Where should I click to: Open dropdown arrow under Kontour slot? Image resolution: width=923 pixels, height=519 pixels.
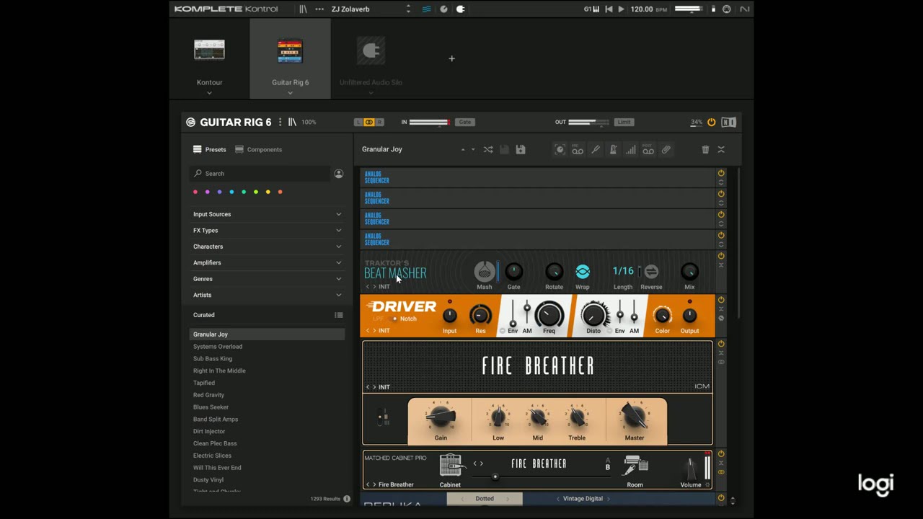(x=209, y=93)
